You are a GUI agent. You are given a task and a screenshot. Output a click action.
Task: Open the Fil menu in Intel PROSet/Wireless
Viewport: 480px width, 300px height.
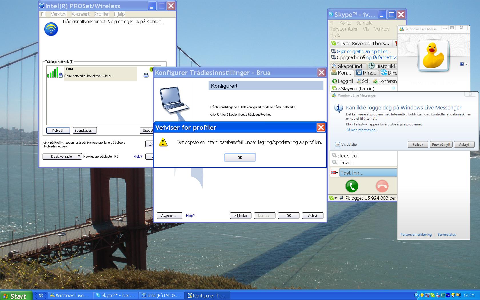pyautogui.click(x=43, y=14)
